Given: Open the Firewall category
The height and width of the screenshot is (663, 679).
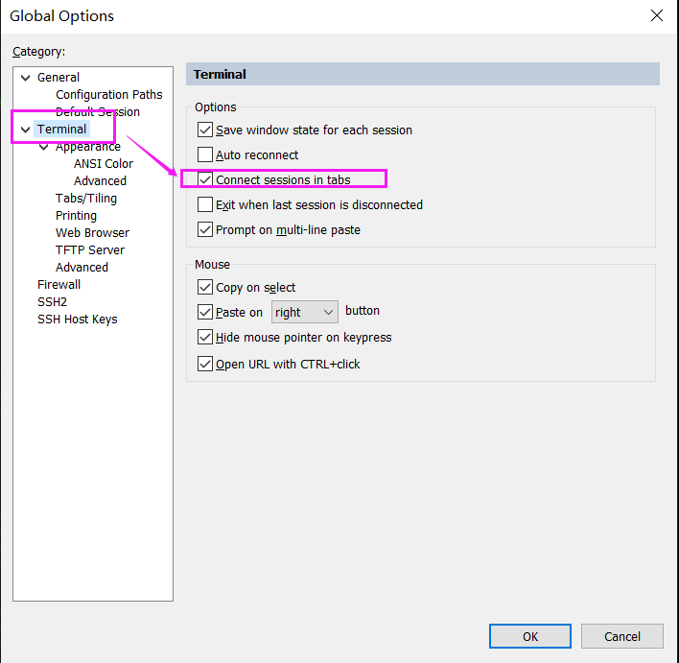Looking at the screenshot, I should click(59, 285).
